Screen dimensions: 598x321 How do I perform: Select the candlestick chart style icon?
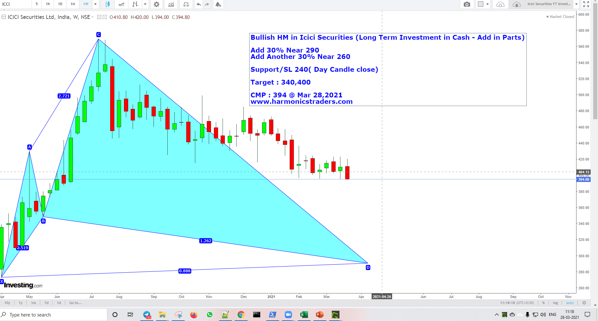(x=108, y=4)
